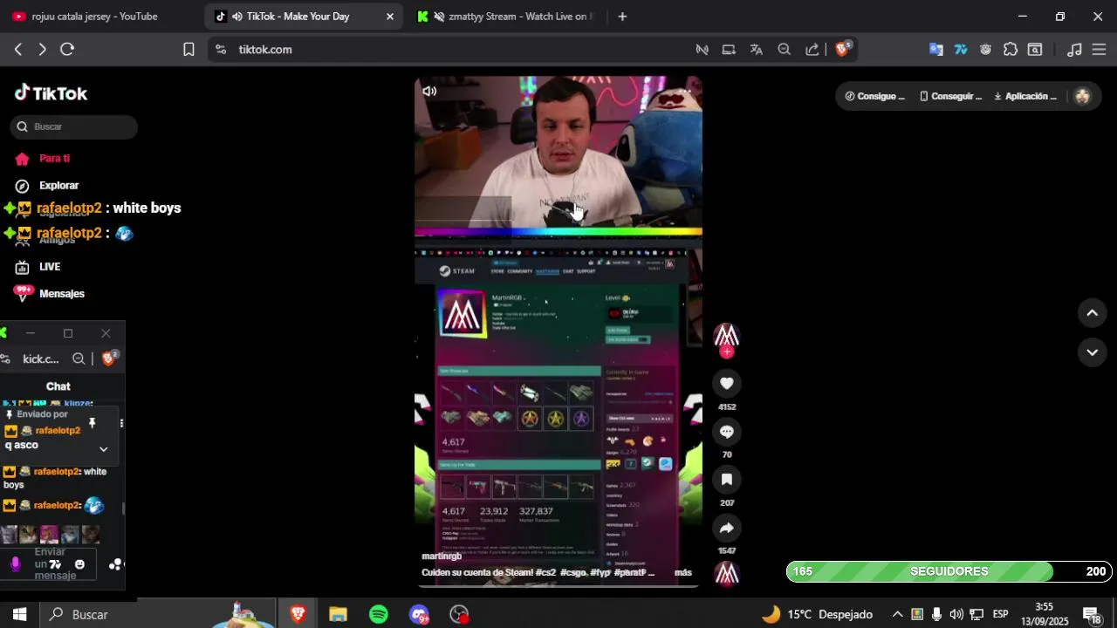The image size is (1117, 628).
Task: Mute the TikTok video using speaker icon
Action: tap(429, 91)
